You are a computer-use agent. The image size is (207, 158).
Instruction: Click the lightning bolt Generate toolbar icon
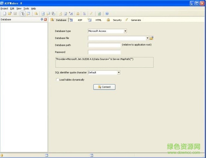tap(91, 14)
